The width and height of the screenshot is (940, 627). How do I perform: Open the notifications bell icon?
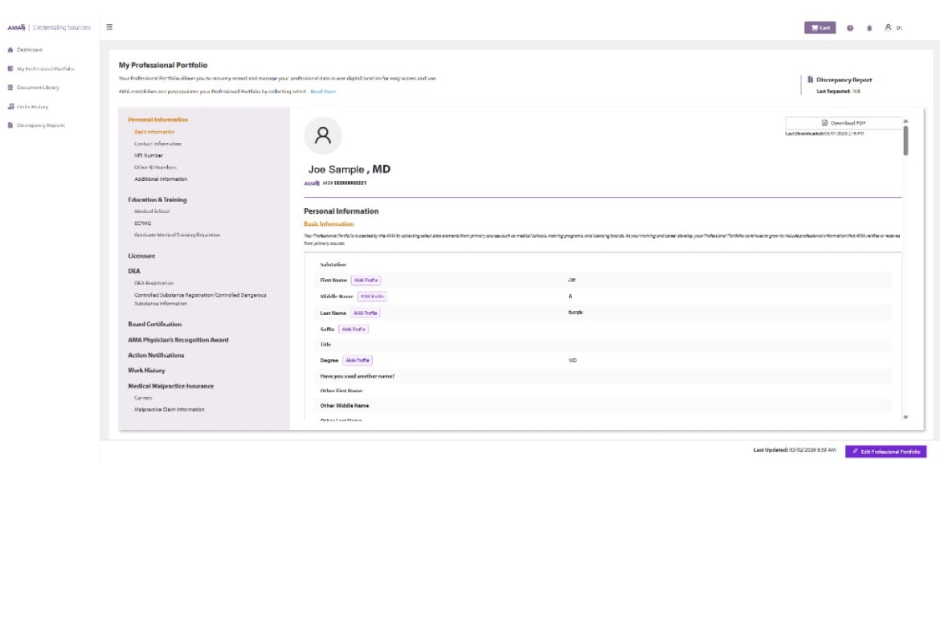tap(868, 27)
